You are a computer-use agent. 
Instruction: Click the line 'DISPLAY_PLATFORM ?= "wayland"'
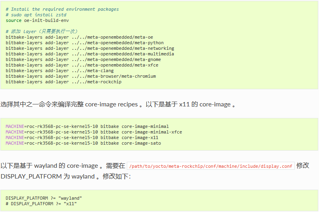point(44,198)
